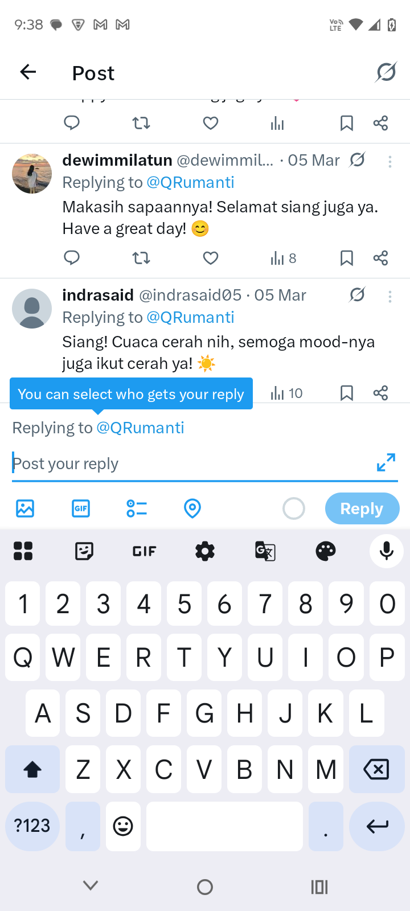The image size is (410, 911).
Task: Open the @QRumanti mention in composer
Action: (140, 428)
